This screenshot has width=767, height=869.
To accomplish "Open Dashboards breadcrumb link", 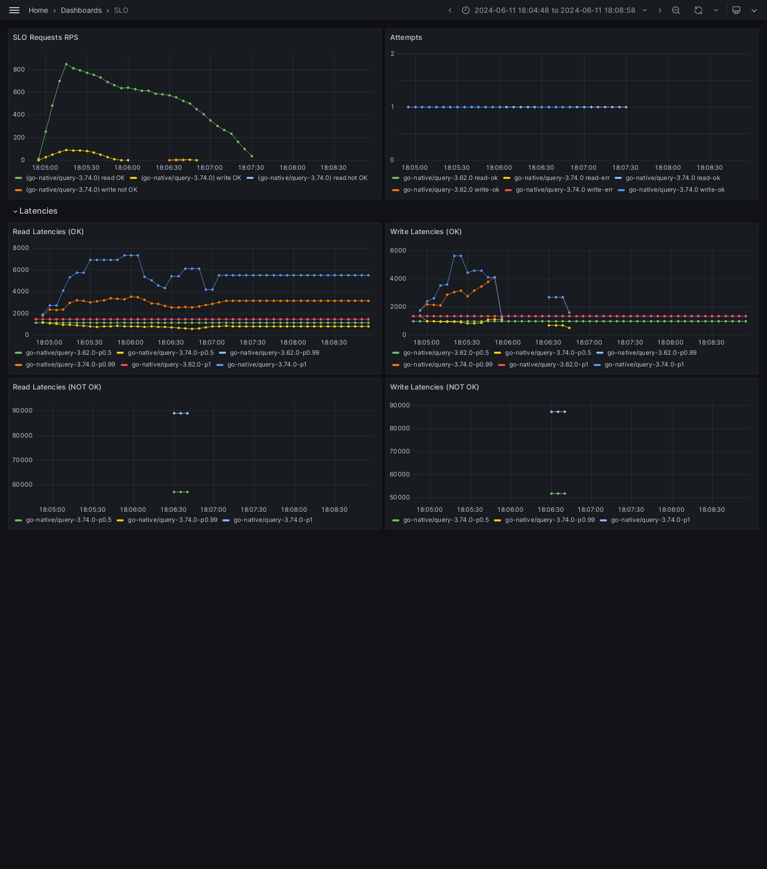I will (81, 10).
